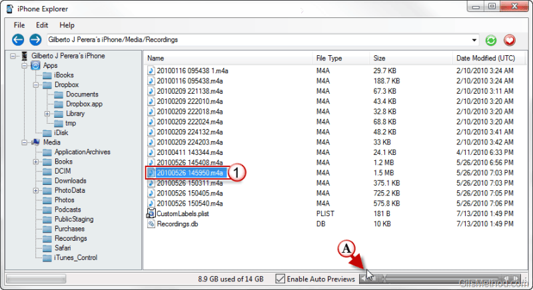
Task: Click the Dropbox folder icon
Action: (x=47, y=84)
